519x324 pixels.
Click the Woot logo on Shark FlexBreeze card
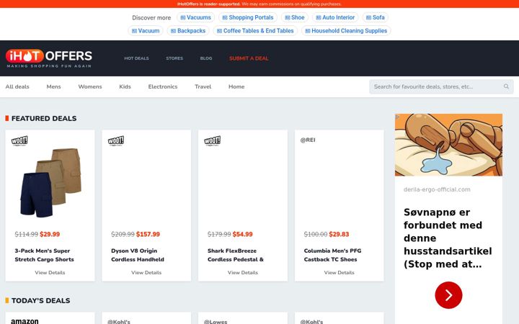212,141
